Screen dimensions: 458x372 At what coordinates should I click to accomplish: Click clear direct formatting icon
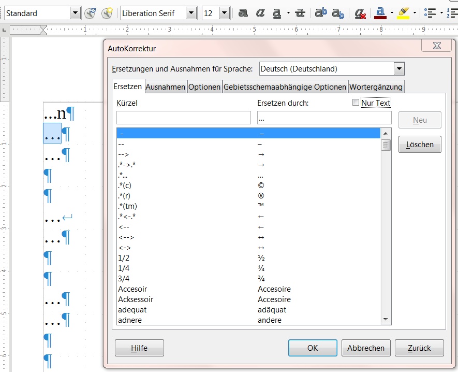point(360,13)
